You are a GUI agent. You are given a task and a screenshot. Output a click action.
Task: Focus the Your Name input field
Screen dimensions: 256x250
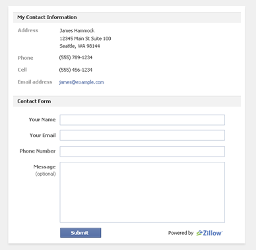click(143, 120)
